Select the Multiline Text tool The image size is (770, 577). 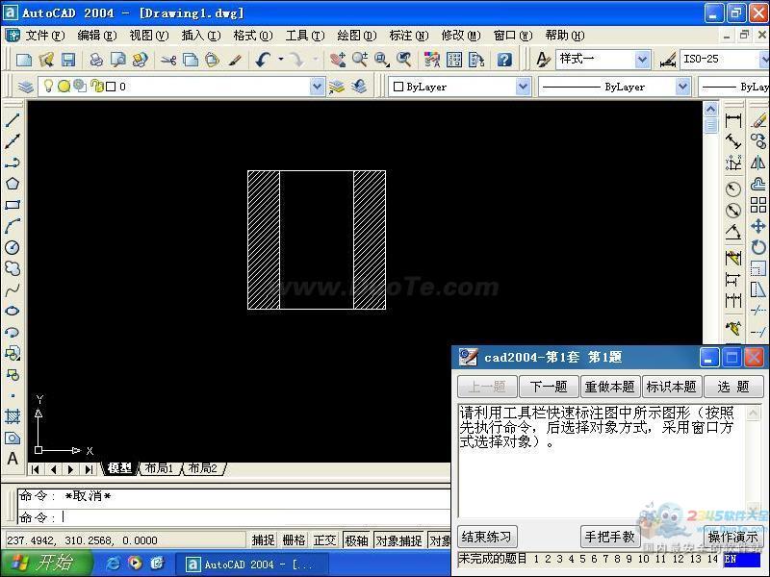(13, 459)
